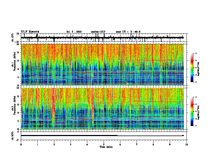Click the ch.1 frequency tick "8"

[18, 52]
